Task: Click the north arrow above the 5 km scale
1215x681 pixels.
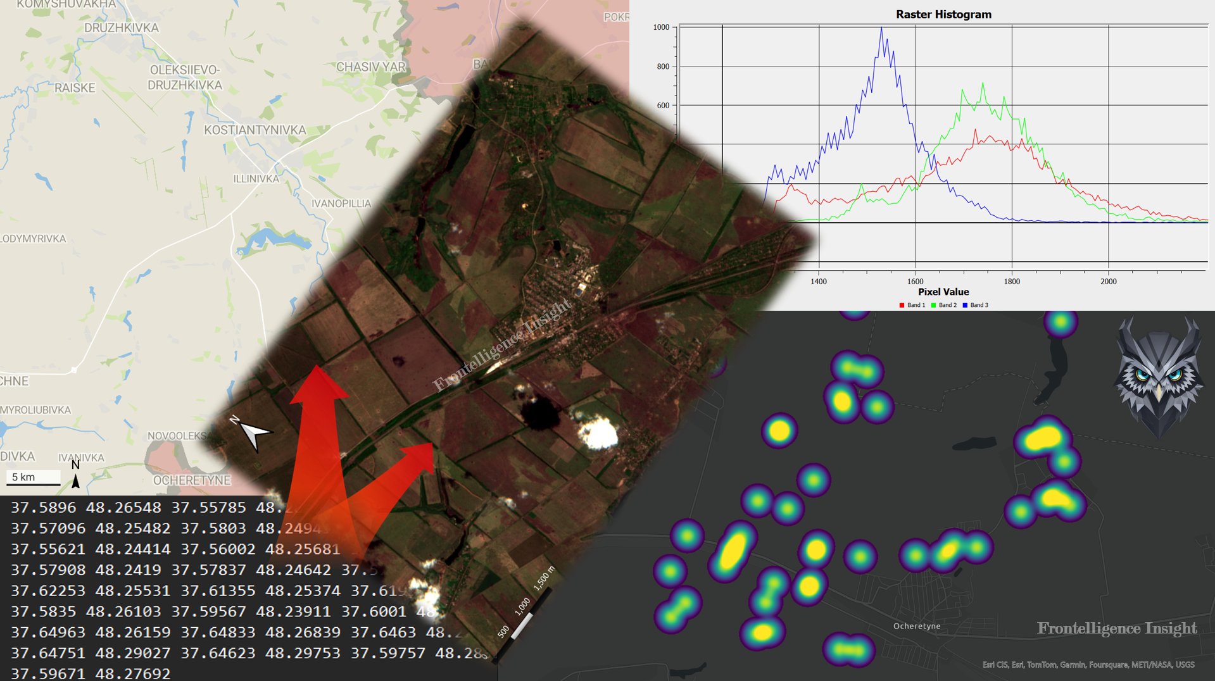Action: [75, 475]
